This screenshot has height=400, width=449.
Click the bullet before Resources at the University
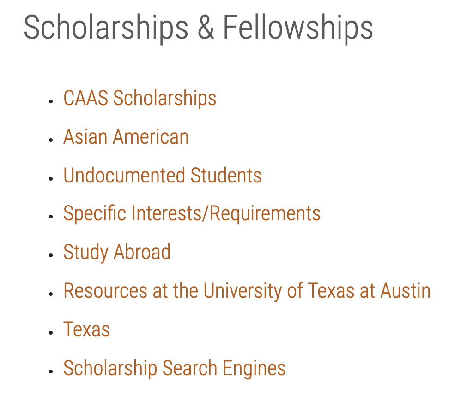(51, 294)
